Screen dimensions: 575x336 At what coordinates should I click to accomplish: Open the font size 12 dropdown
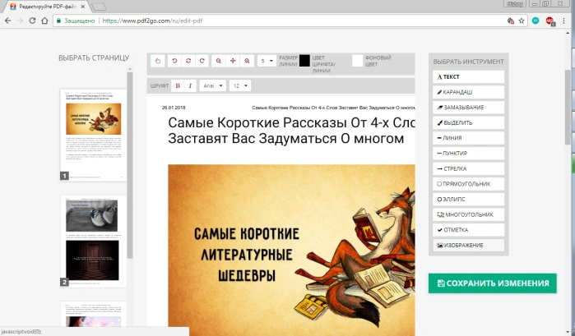pyautogui.click(x=240, y=85)
